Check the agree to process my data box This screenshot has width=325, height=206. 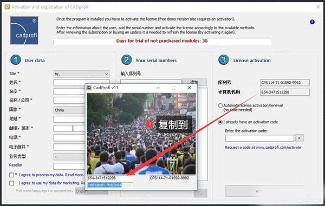click(11, 175)
